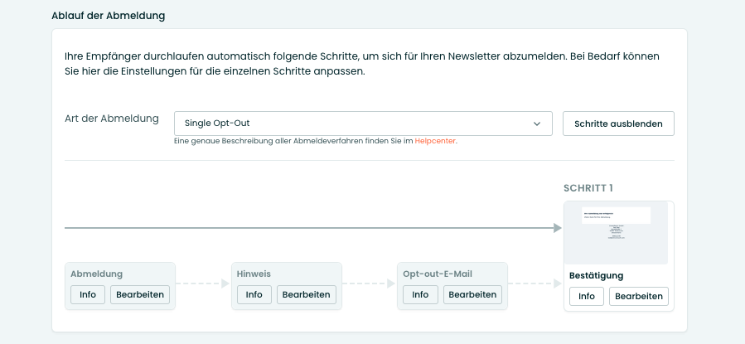Screen dimensions: 745x344
Task: Click Bearbeiten under the Hinweis step
Action: [x=306, y=294]
